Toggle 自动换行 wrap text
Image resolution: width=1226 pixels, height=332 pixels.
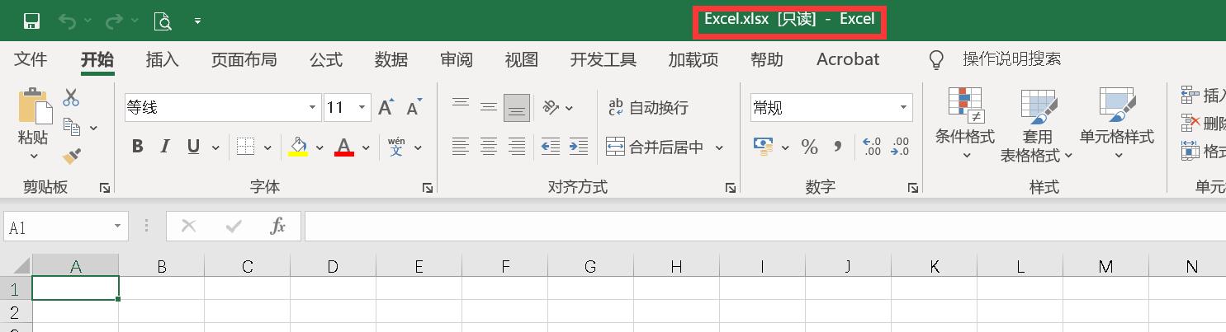[x=648, y=107]
